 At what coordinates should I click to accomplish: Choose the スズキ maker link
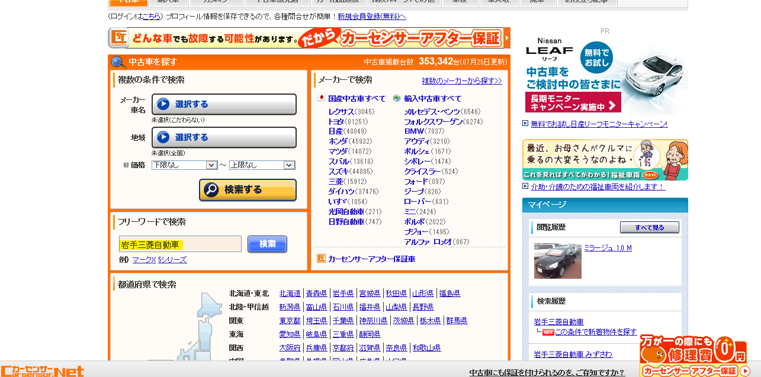338,171
